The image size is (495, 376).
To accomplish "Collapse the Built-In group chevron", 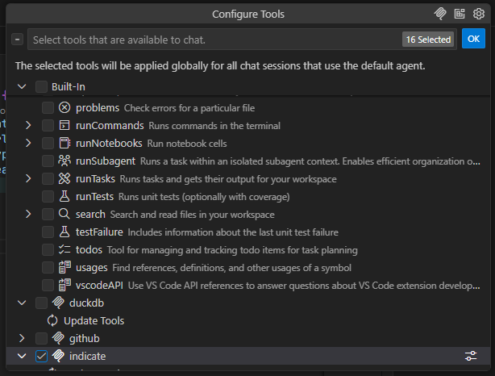I will (x=22, y=86).
